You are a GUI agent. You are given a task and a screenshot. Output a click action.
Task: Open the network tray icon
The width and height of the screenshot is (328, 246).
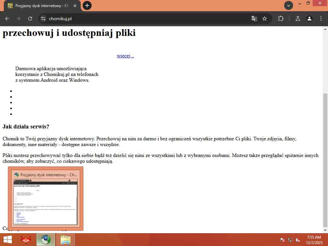click(290, 240)
